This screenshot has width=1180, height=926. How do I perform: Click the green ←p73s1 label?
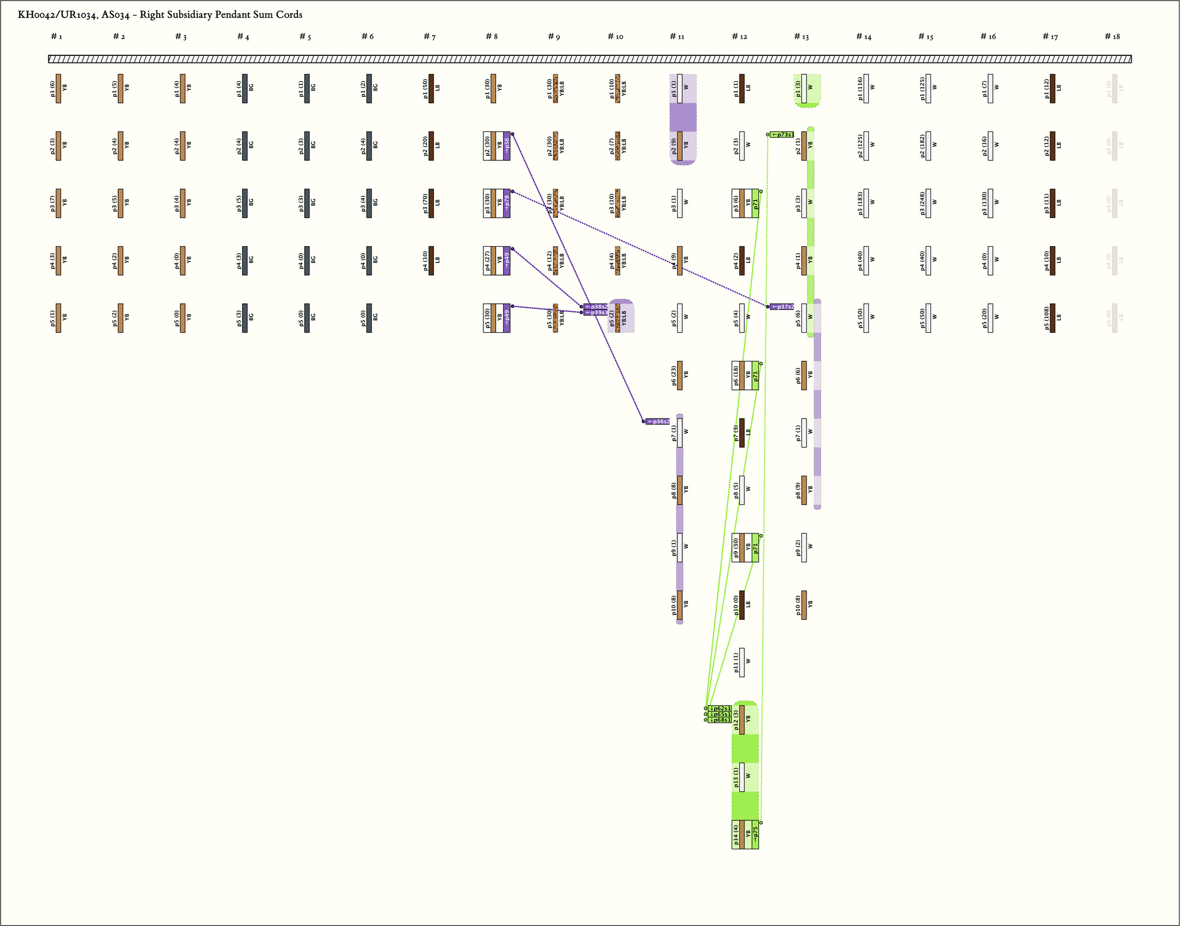782,135
